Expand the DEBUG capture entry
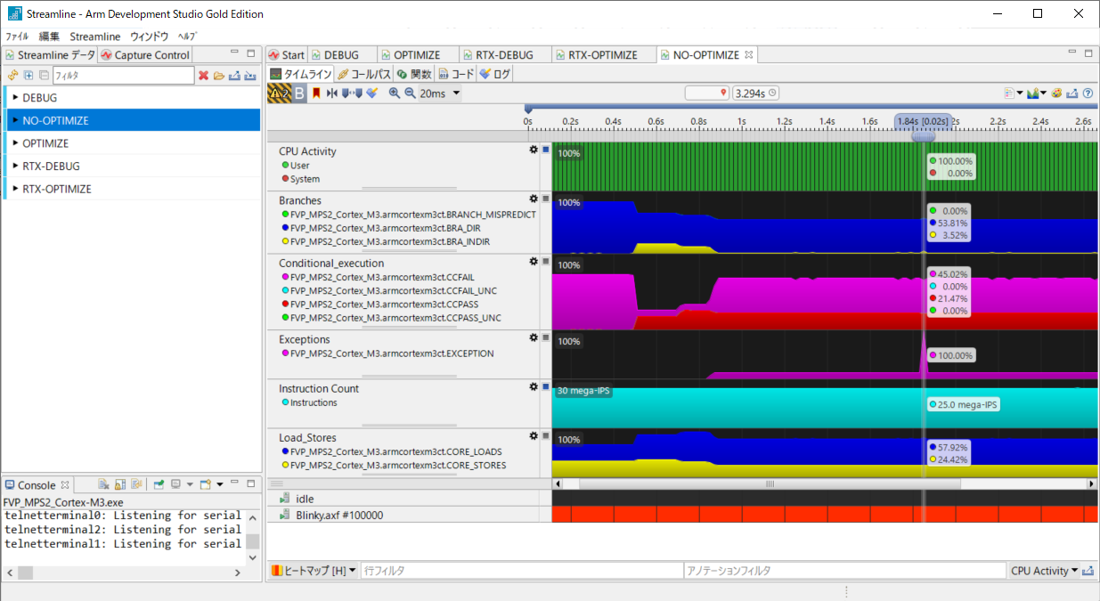The image size is (1100, 601). click(15, 97)
